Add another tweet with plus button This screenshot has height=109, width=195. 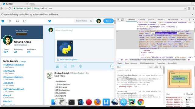pos(112,66)
